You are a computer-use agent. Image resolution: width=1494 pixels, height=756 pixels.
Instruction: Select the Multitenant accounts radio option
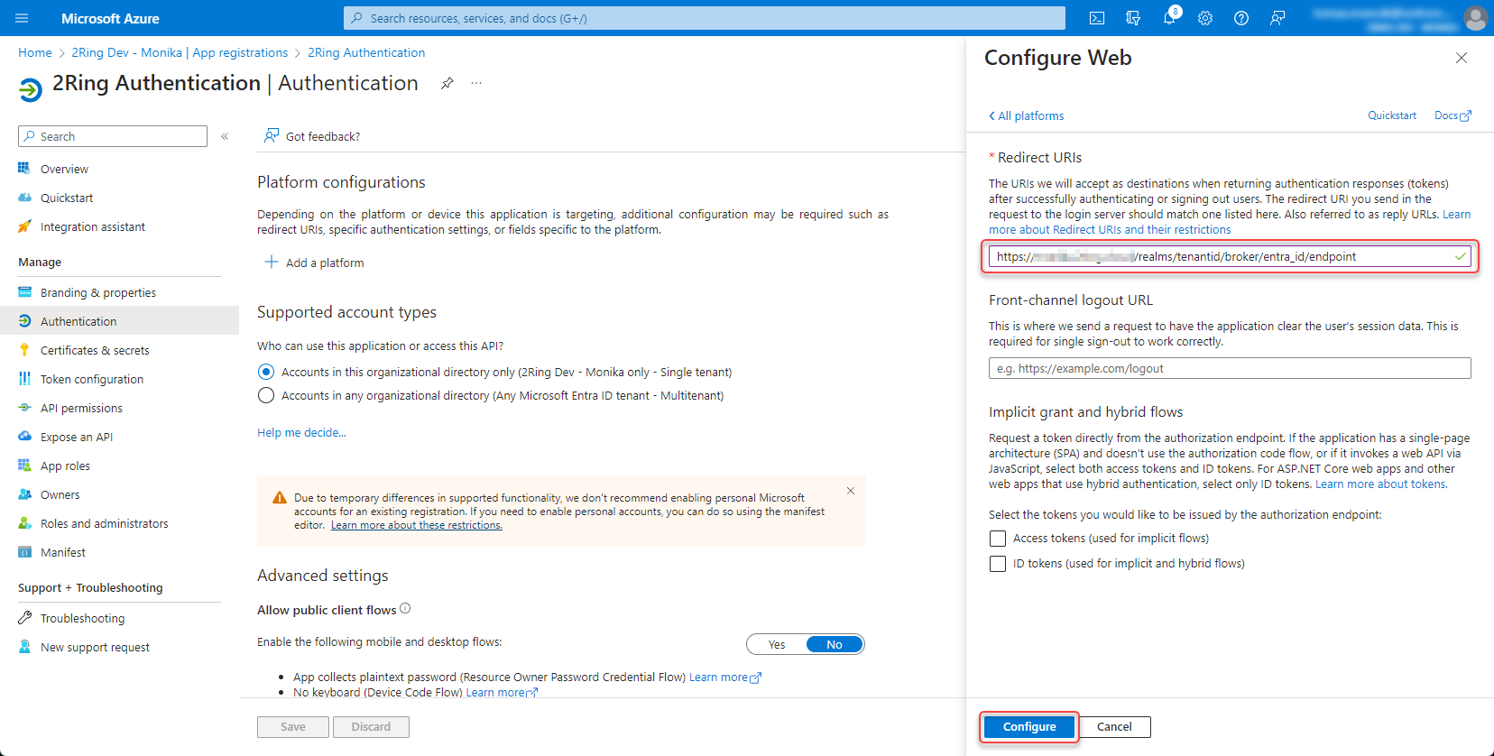tap(266, 395)
